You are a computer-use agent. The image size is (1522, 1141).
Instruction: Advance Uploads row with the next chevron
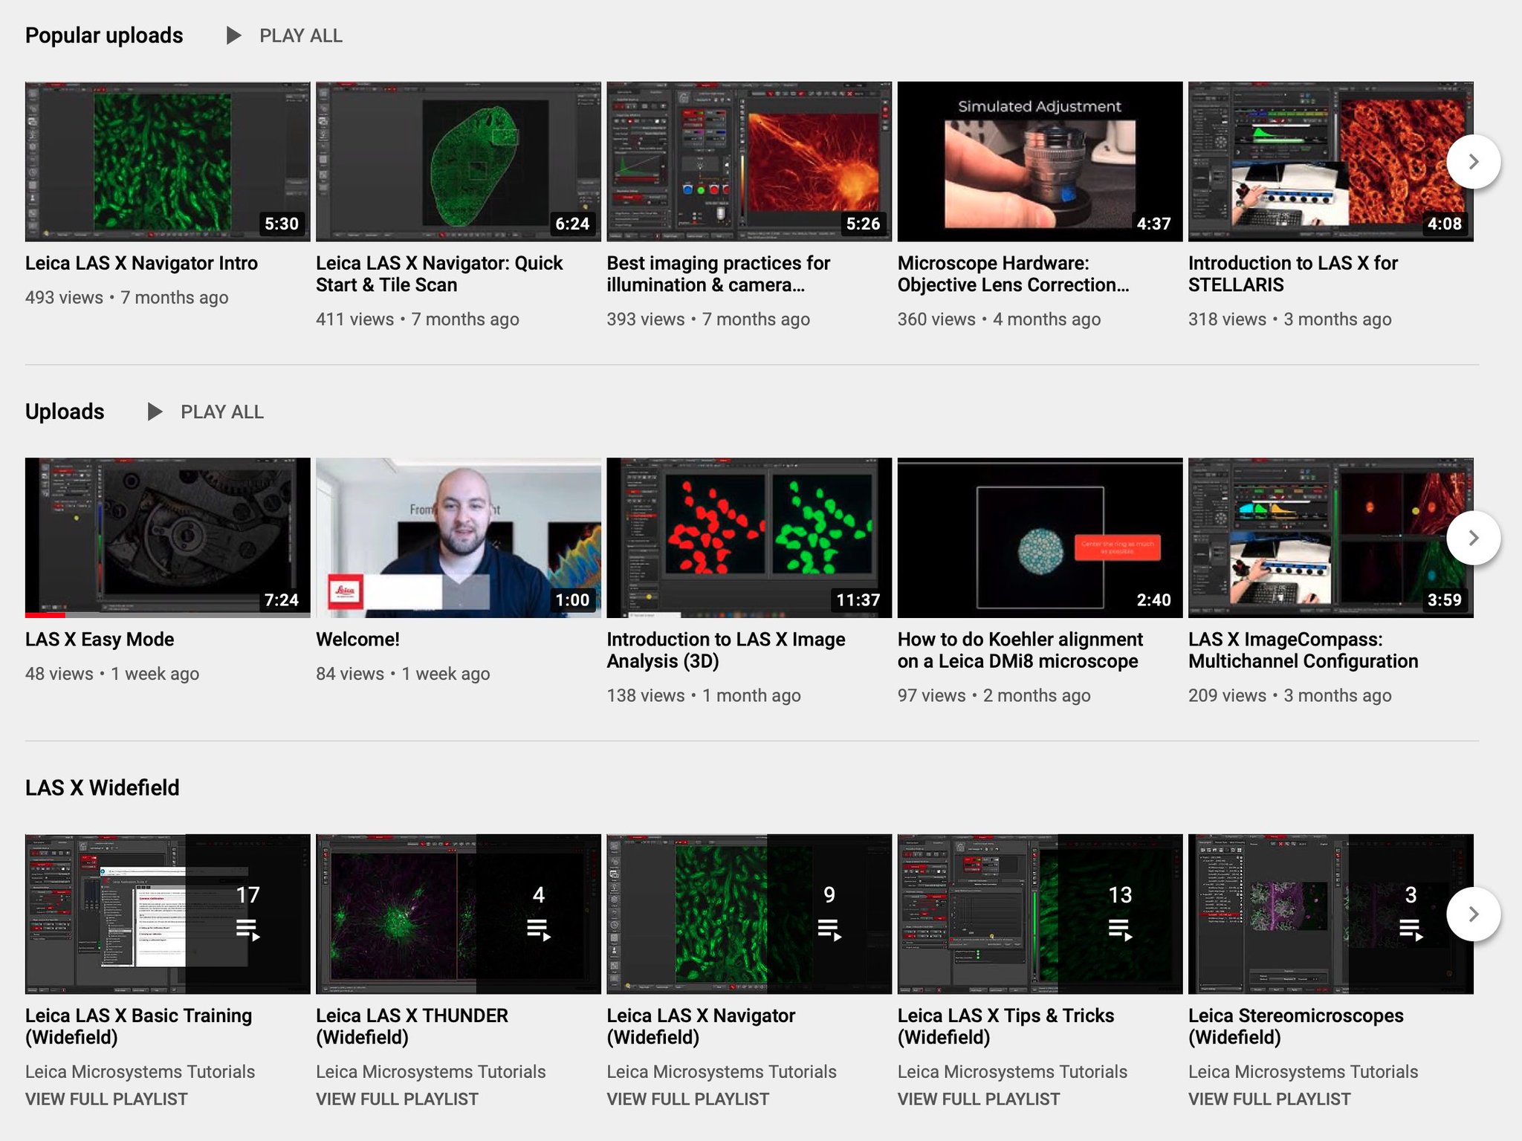point(1473,538)
